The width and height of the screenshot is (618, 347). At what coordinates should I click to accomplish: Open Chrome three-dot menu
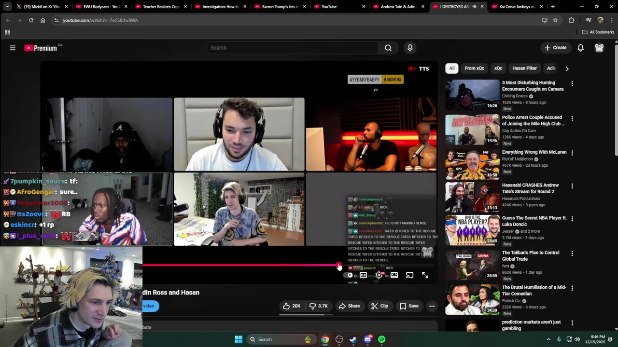[612, 20]
